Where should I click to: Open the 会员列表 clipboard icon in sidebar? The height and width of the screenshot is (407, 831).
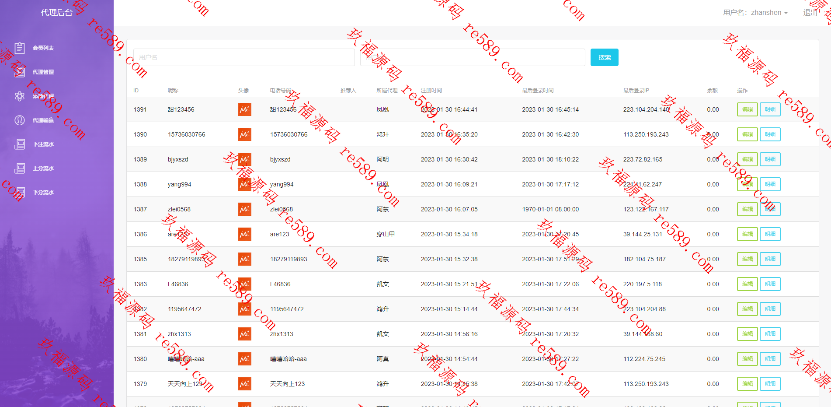tap(20, 48)
